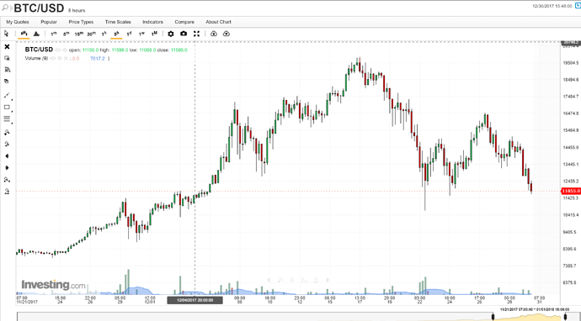Select the line drawing tool

click(x=7, y=96)
